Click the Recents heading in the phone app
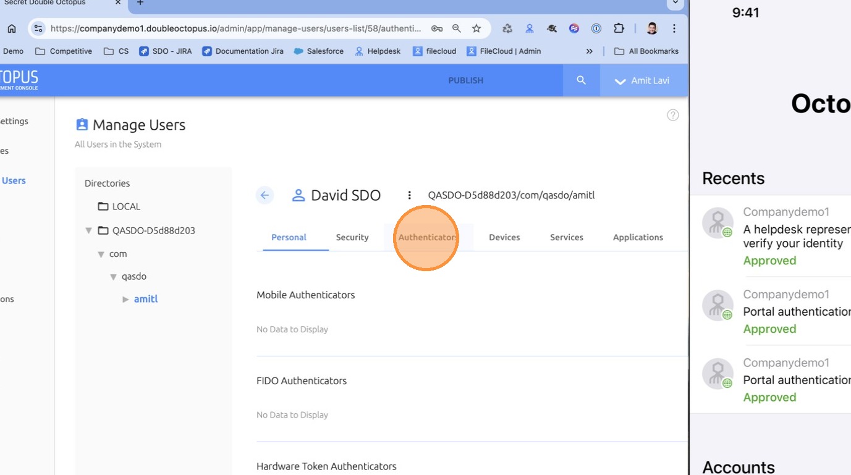This screenshot has height=475, width=851. coord(734,179)
